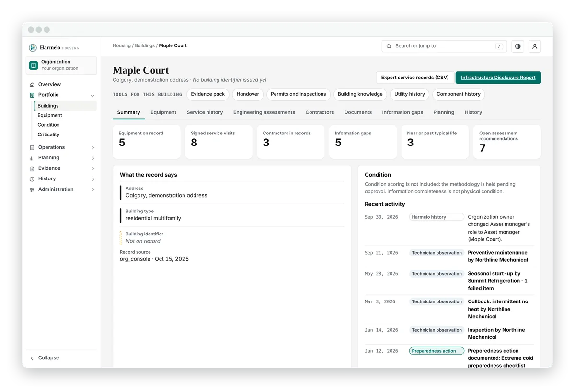Click Export service records (CSV)
Image resolution: width=575 pixels, height=390 pixels.
click(415, 78)
